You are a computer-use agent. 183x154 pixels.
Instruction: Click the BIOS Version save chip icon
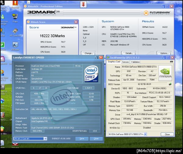[170, 84]
